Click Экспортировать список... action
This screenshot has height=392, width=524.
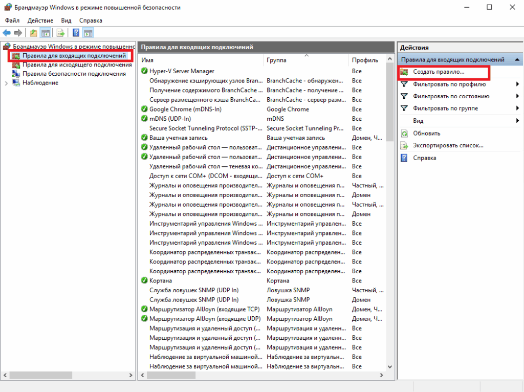tap(448, 145)
